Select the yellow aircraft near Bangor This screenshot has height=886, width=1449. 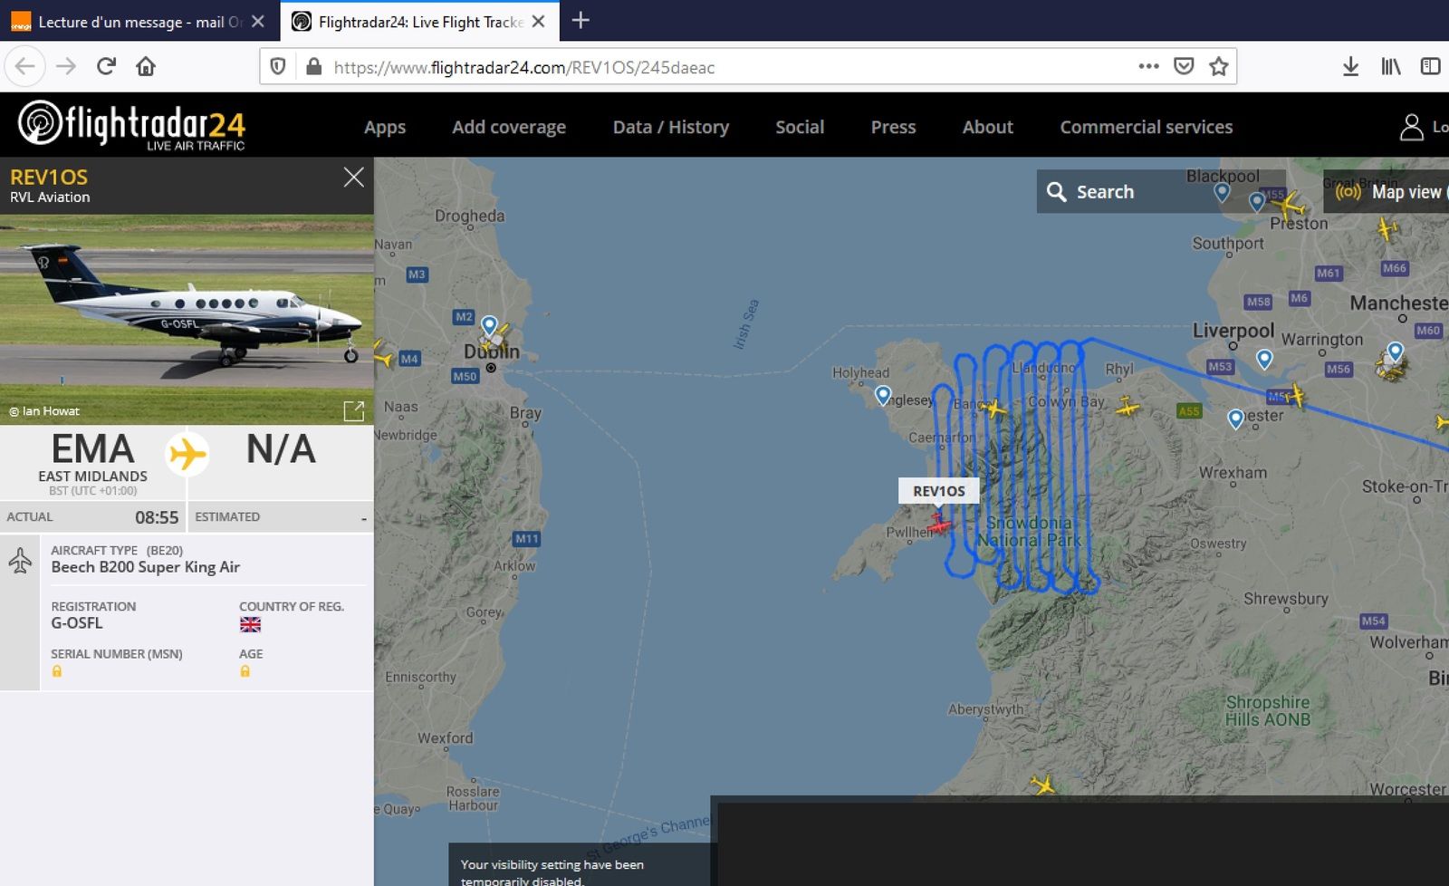993,409
